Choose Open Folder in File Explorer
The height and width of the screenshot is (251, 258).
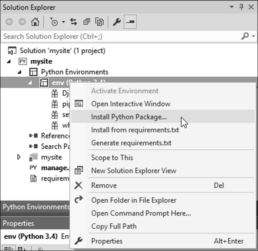pyautogui.click(x=134, y=200)
